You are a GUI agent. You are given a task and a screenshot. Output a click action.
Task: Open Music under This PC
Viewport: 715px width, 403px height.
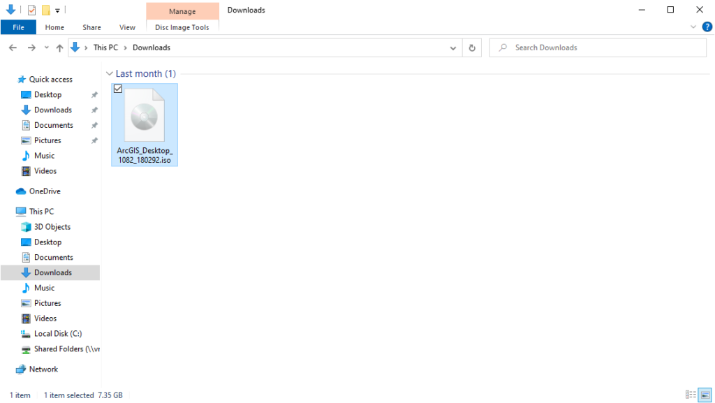click(44, 288)
